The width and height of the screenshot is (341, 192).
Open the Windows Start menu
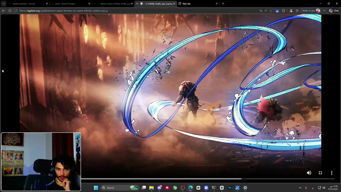[96, 188]
